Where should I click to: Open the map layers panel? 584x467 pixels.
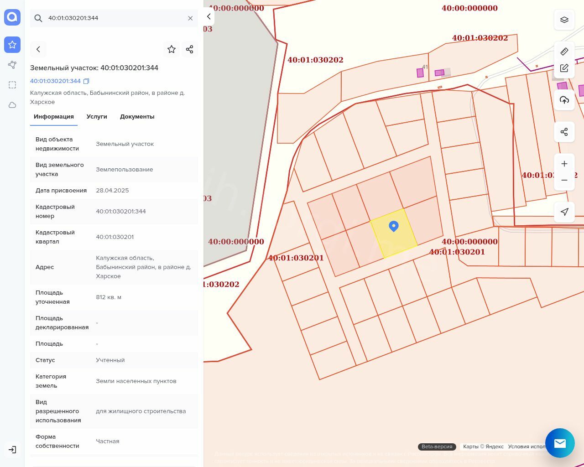click(564, 20)
